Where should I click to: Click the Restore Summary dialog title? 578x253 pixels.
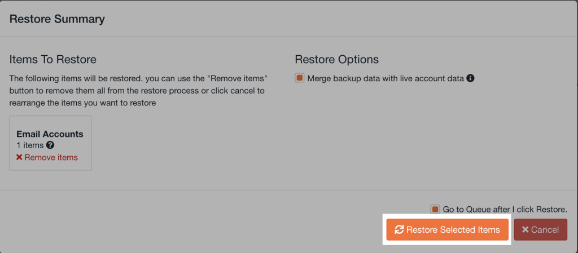point(57,19)
